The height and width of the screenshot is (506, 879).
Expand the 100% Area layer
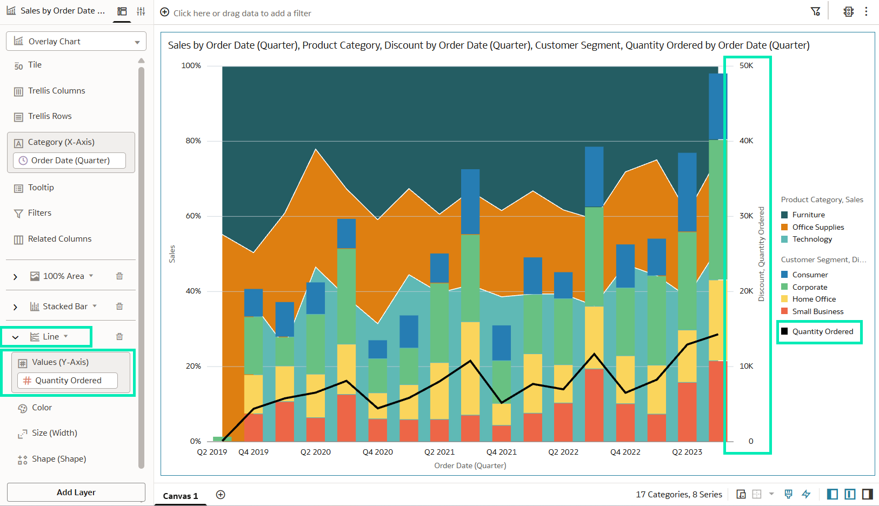(15, 276)
